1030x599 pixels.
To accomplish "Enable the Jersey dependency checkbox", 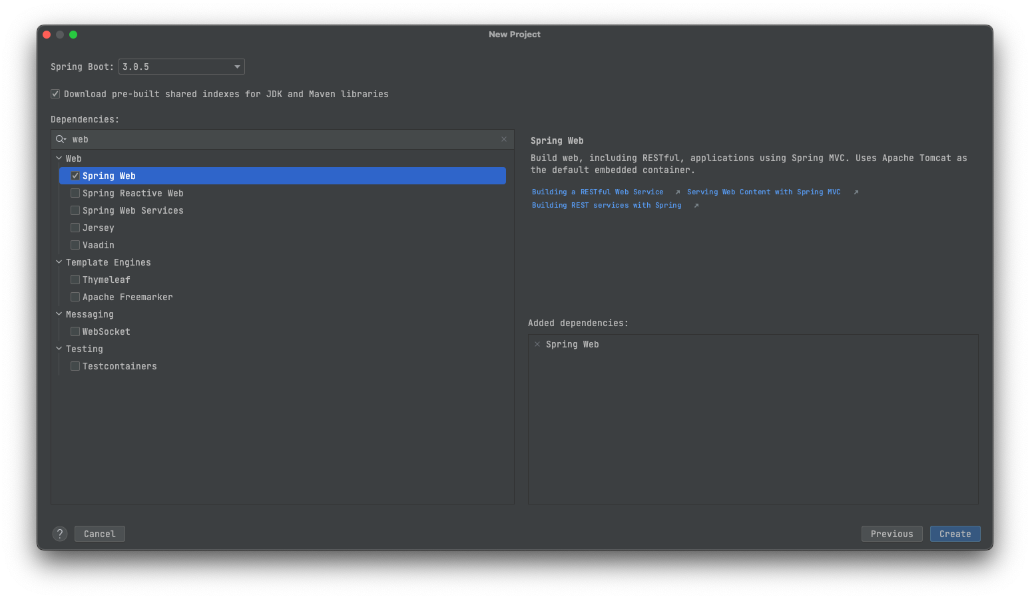I will pyautogui.click(x=75, y=228).
